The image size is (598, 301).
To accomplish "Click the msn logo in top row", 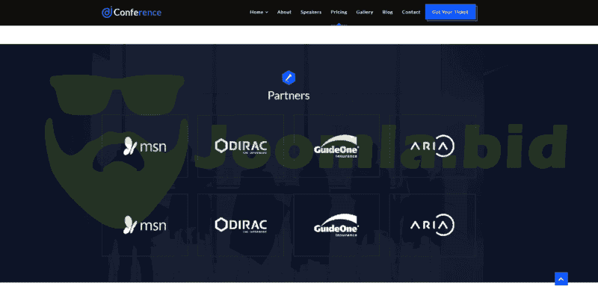I will coord(145,145).
